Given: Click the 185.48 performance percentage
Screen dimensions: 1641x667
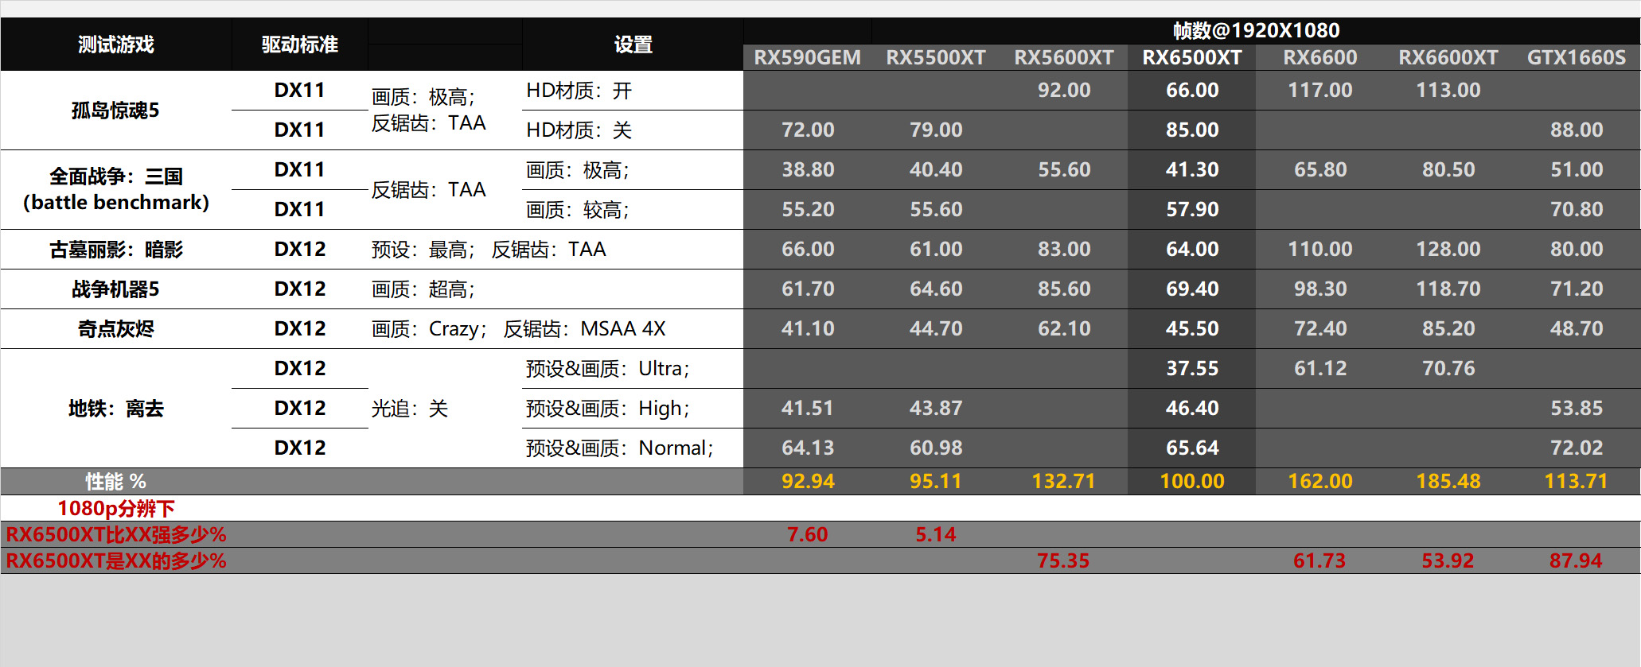Looking at the screenshot, I should click(1448, 481).
